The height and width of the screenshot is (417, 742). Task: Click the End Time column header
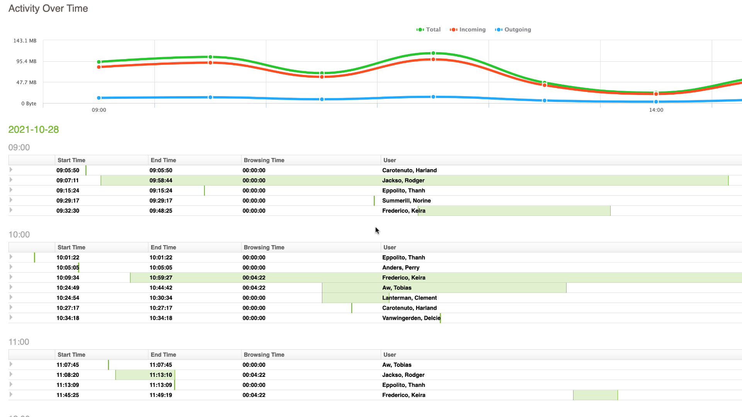(163, 160)
